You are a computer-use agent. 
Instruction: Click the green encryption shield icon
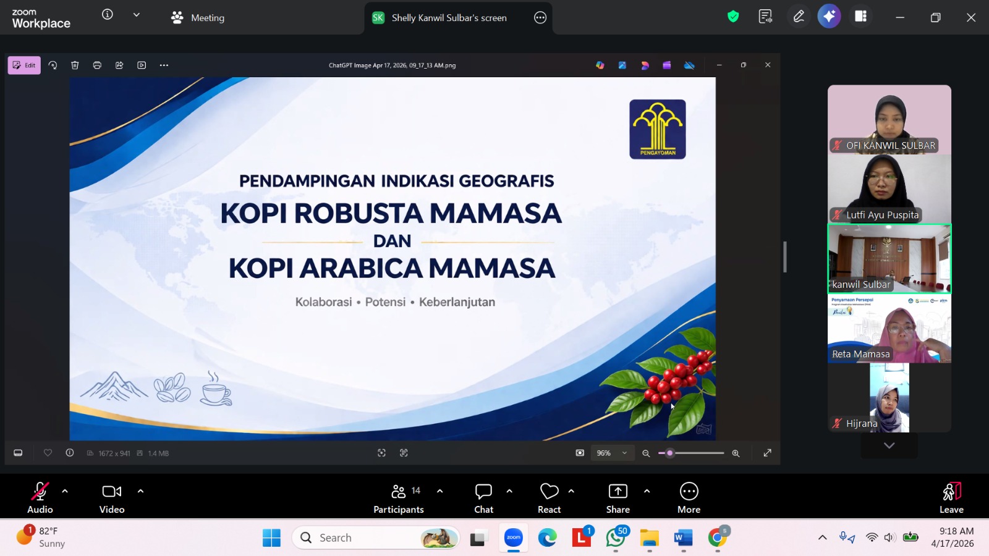733,17
